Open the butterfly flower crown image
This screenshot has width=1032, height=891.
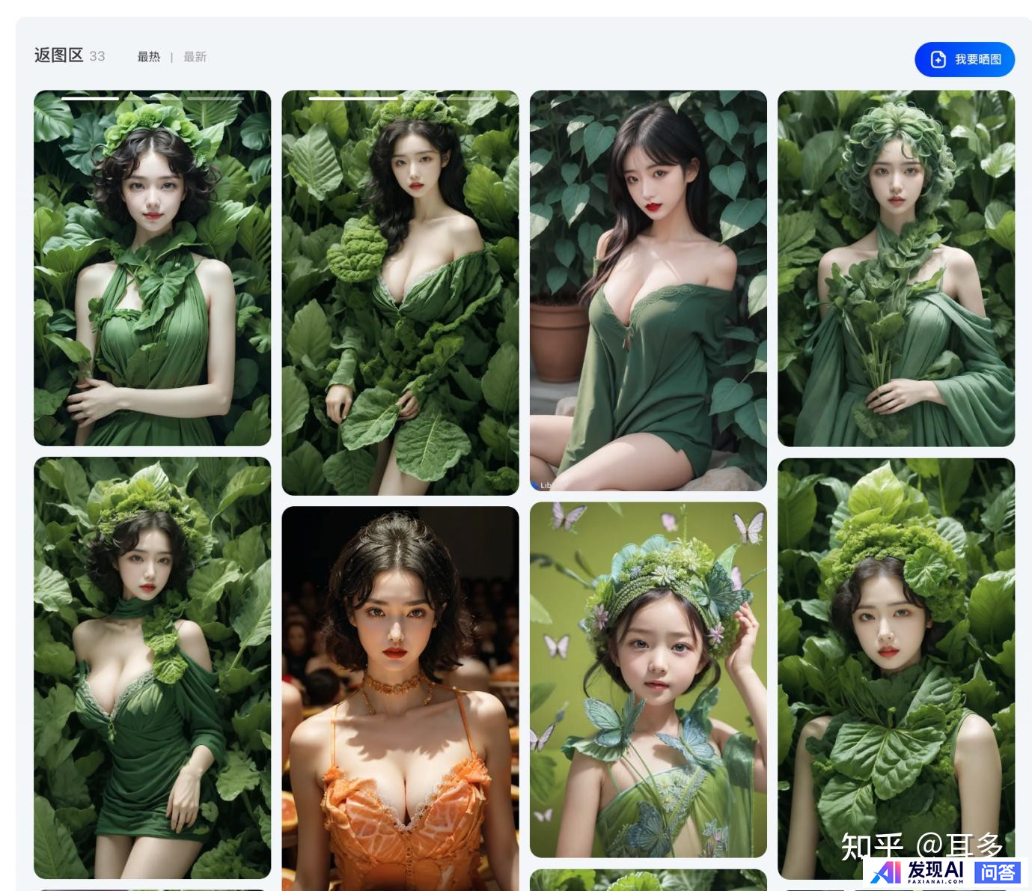pyautogui.click(x=648, y=679)
